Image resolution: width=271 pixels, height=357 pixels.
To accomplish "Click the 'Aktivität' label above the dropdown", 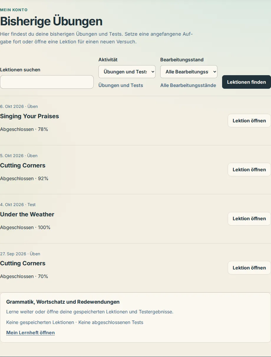I will [x=108, y=60].
